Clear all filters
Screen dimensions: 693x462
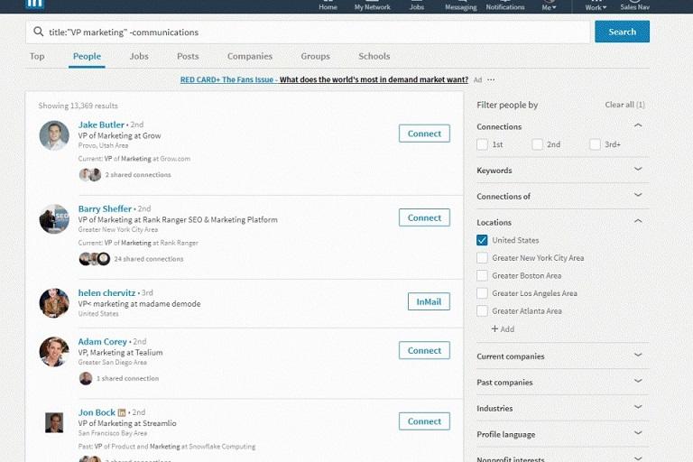[x=624, y=105]
